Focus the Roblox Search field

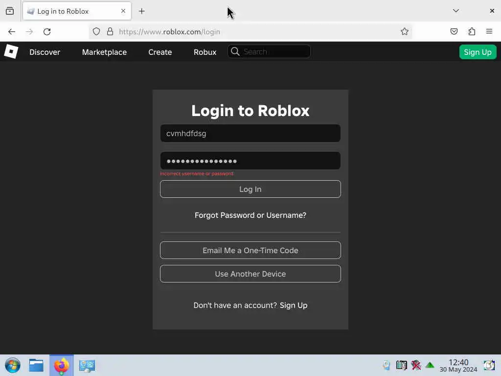tap(269, 51)
